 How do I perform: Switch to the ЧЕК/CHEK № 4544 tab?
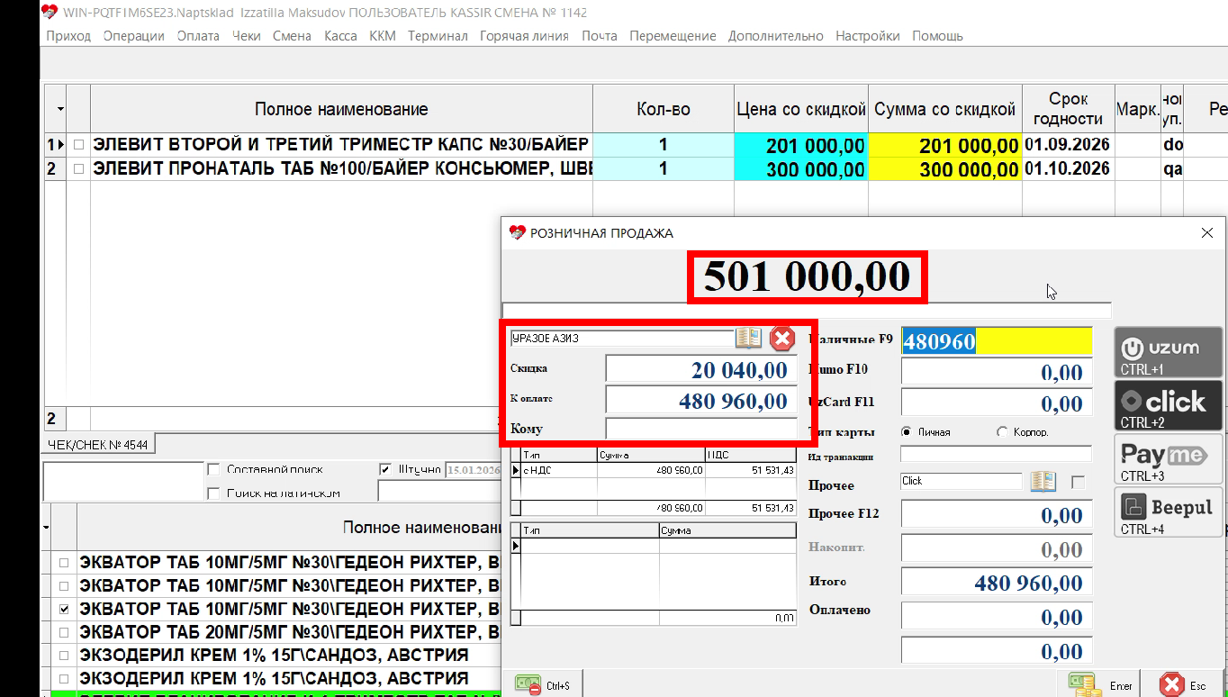97,444
